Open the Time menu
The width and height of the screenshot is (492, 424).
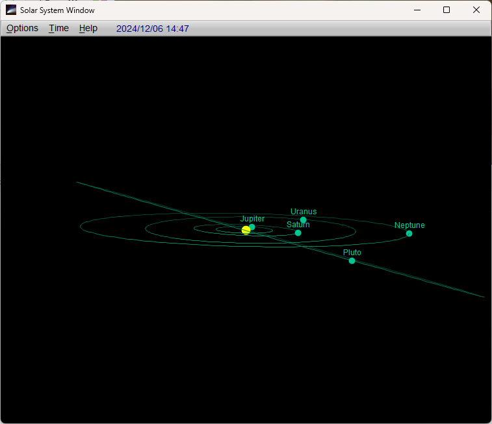(x=58, y=28)
